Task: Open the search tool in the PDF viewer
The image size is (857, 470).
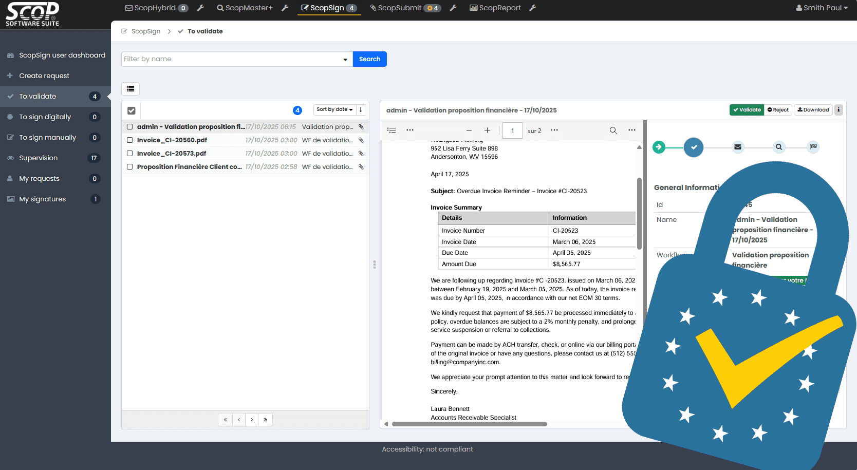Action: click(x=613, y=130)
